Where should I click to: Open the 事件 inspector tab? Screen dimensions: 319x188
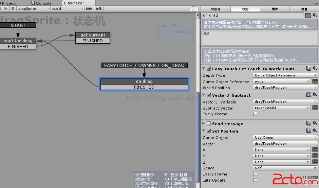point(275,9)
